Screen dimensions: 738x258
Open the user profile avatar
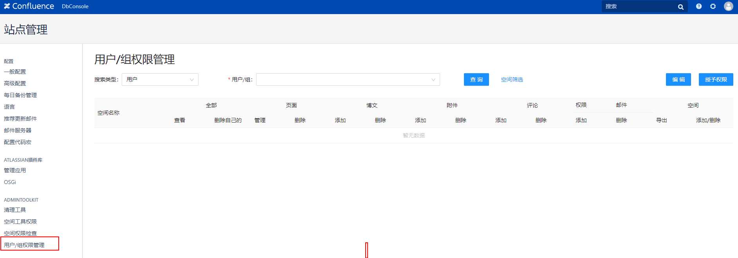pyautogui.click(x=728, y=6)
